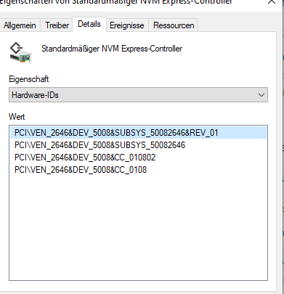Close the properties dialog with the X button
This screenshot has height=294, width=284.
pos(272,2)
